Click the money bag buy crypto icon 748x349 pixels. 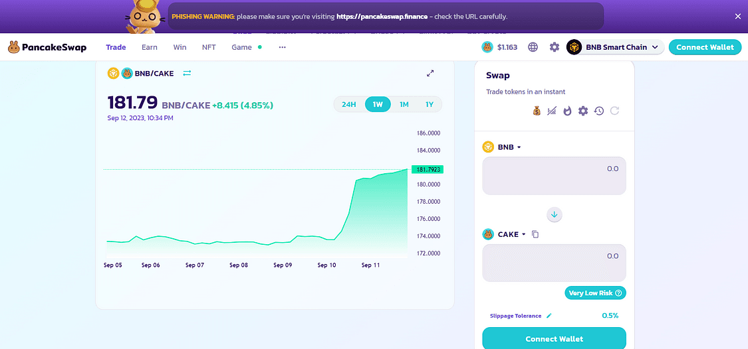(537, 111)
